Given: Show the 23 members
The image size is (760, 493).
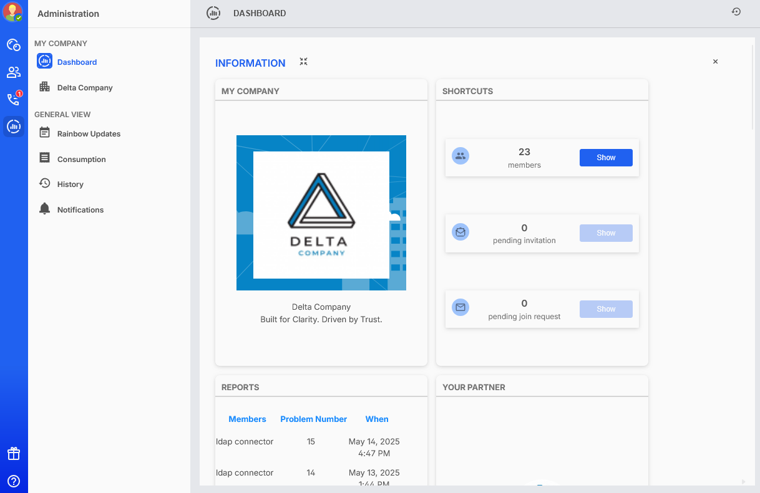Looking at the screenshot, I should point(605,158).
